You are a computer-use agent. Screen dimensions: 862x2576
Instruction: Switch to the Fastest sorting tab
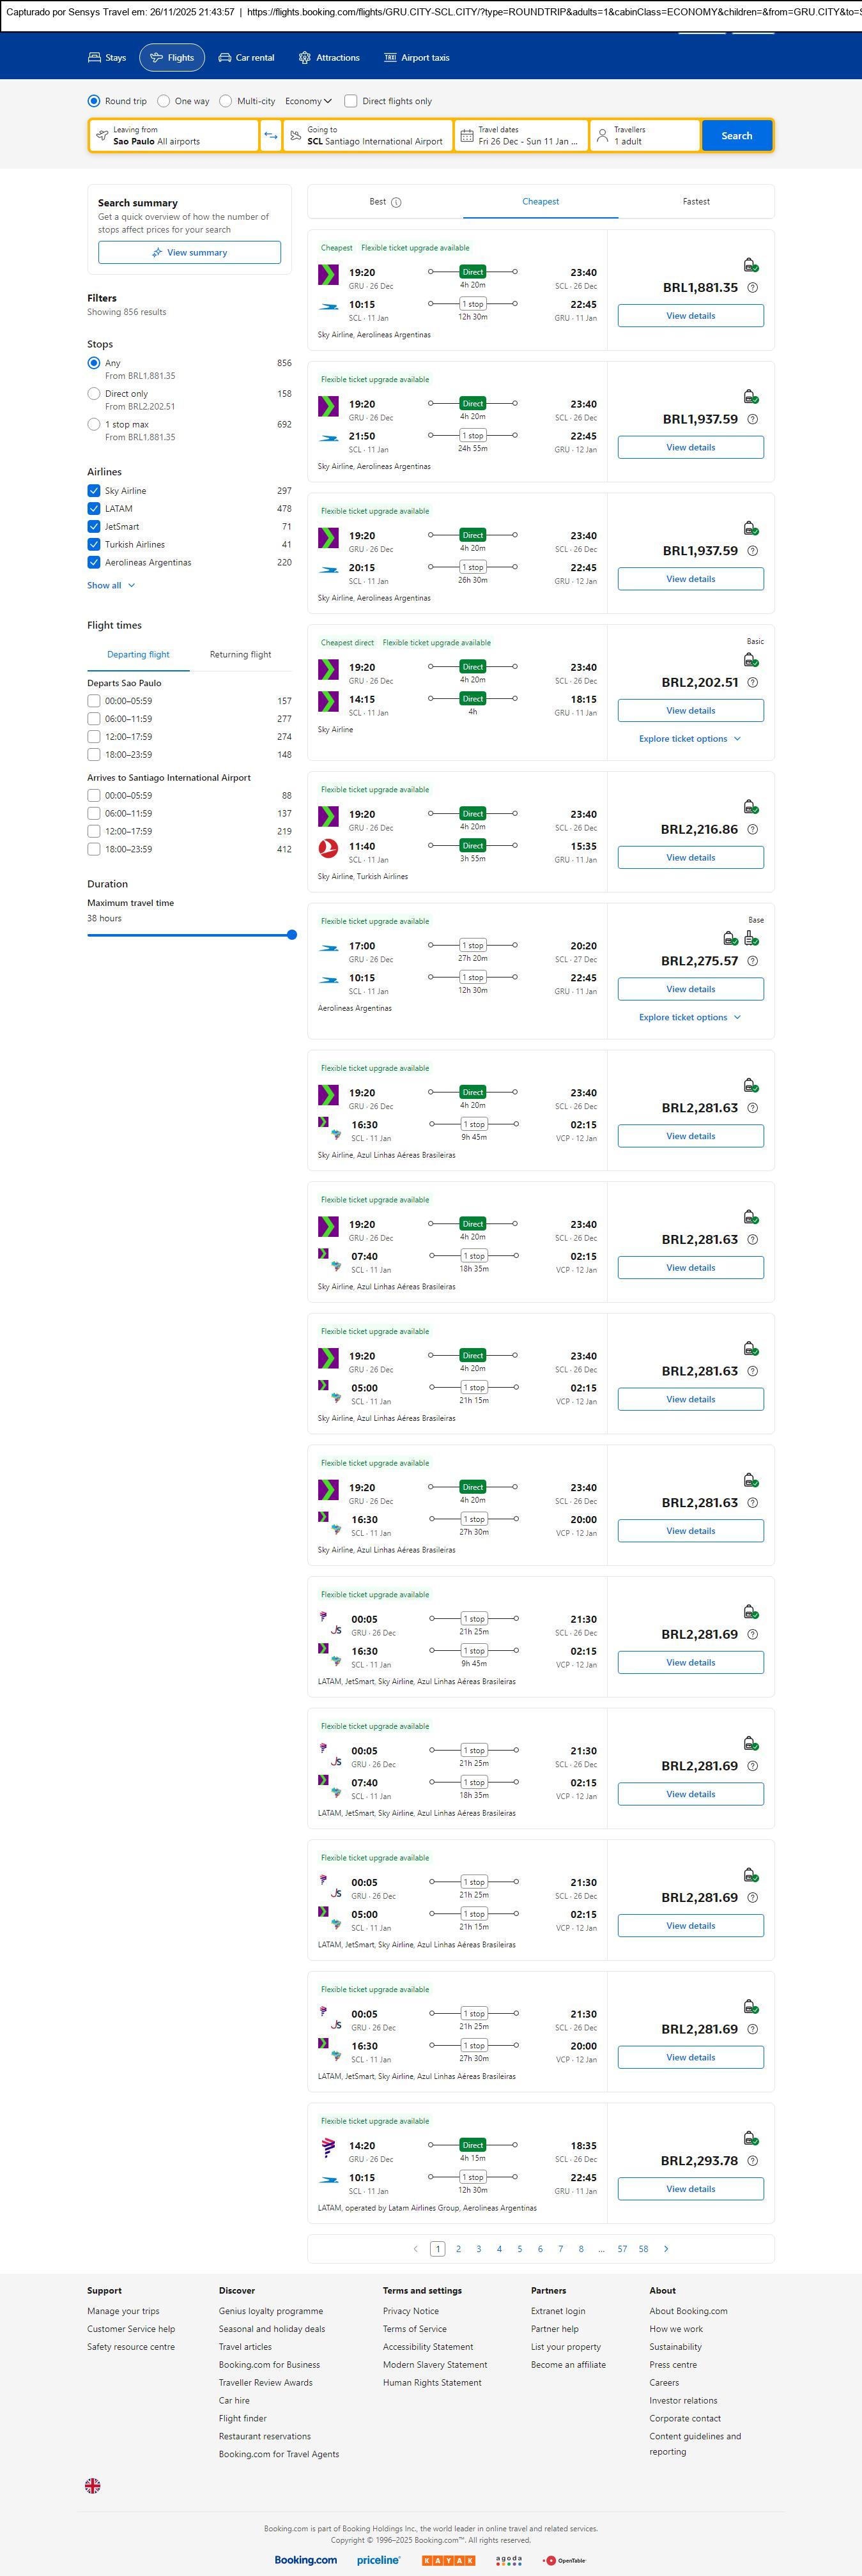(x=696, y=202)
